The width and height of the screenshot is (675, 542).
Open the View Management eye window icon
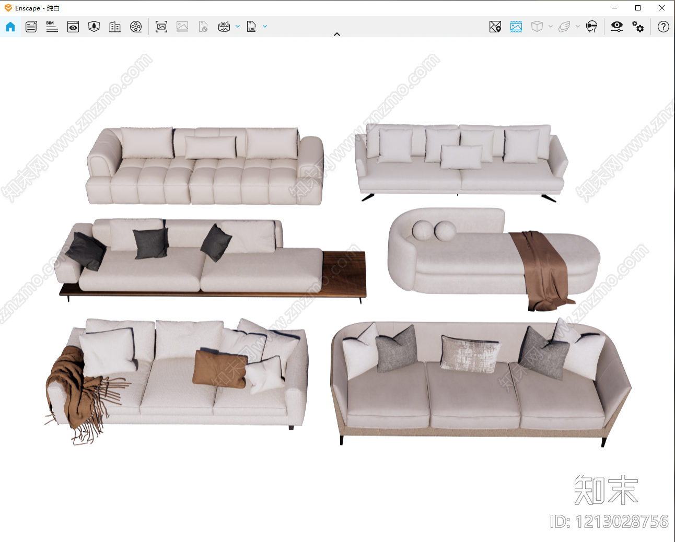[73, 27]
